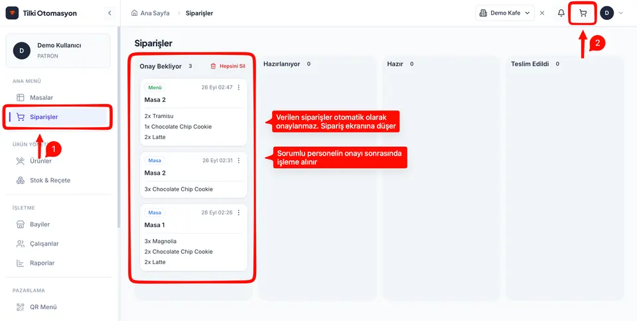Click the Hazırlanıyor column header
This screenshot has width=637, height=321.
tap(281, 64)
